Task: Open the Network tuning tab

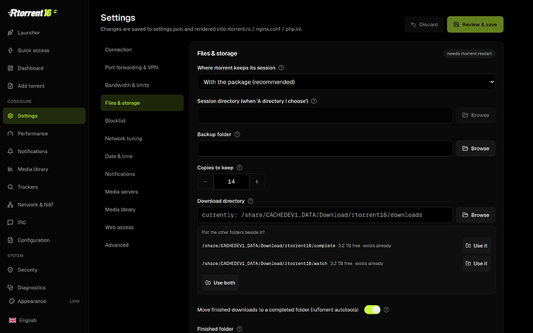Action: [142, 138]
